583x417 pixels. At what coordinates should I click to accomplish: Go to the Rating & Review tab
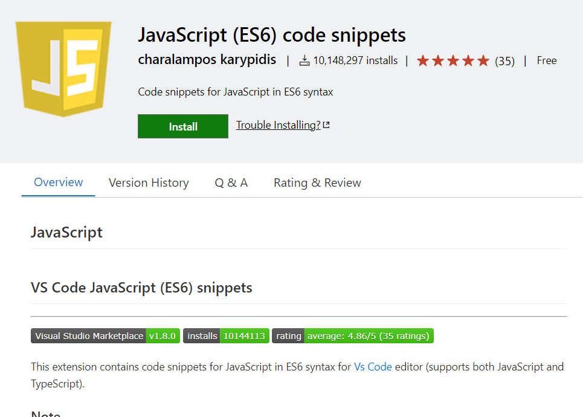pyautogui.click(x=317, y=183)
